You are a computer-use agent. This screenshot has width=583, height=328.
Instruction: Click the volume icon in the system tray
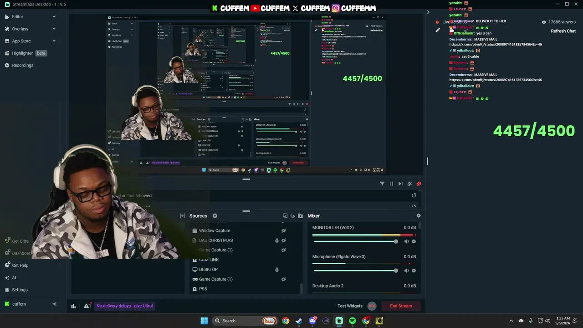click(x=547, y=321)
